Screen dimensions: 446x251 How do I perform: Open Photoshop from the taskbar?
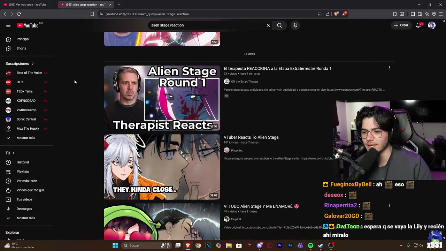(290, 245)
